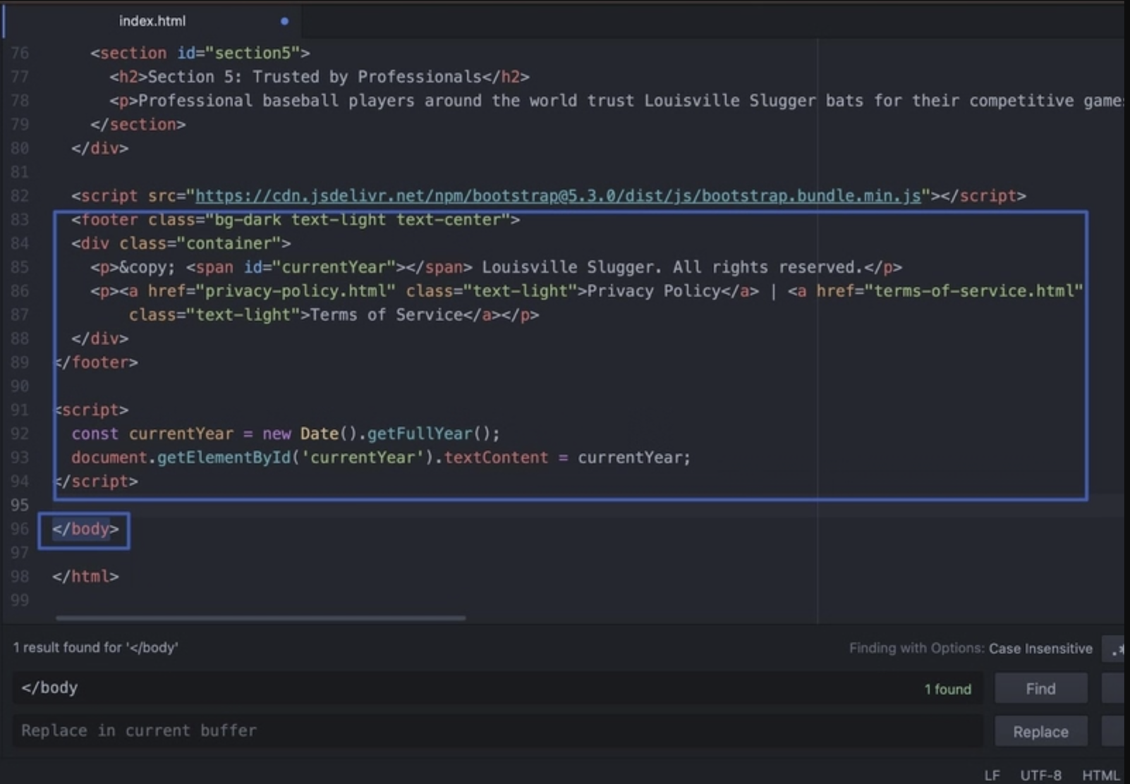Click the Find button
The width and height of the screenshot is (1130, 784).
pyautogui.click(x=1040, y=688)
